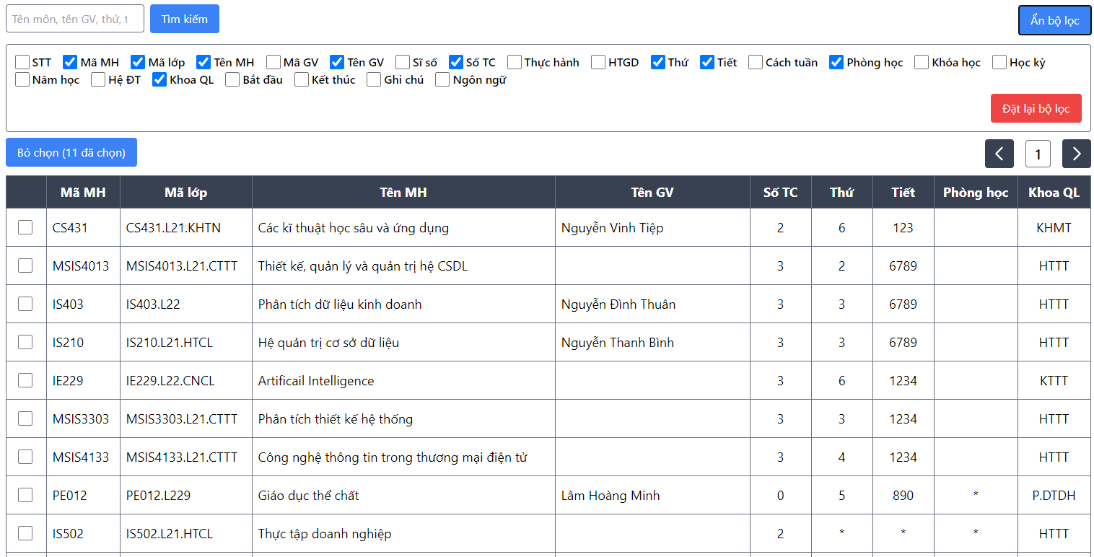Click the Khoa QL table column header
The image size is (1094, 557).
(1054, 193)
